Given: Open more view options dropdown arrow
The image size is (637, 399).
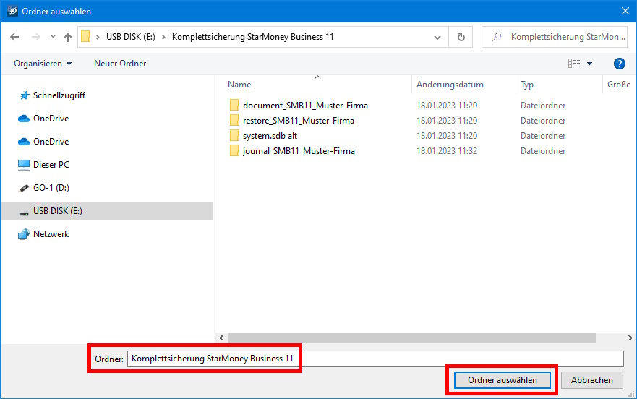Looking at the screenshot, I should point(589,64).
